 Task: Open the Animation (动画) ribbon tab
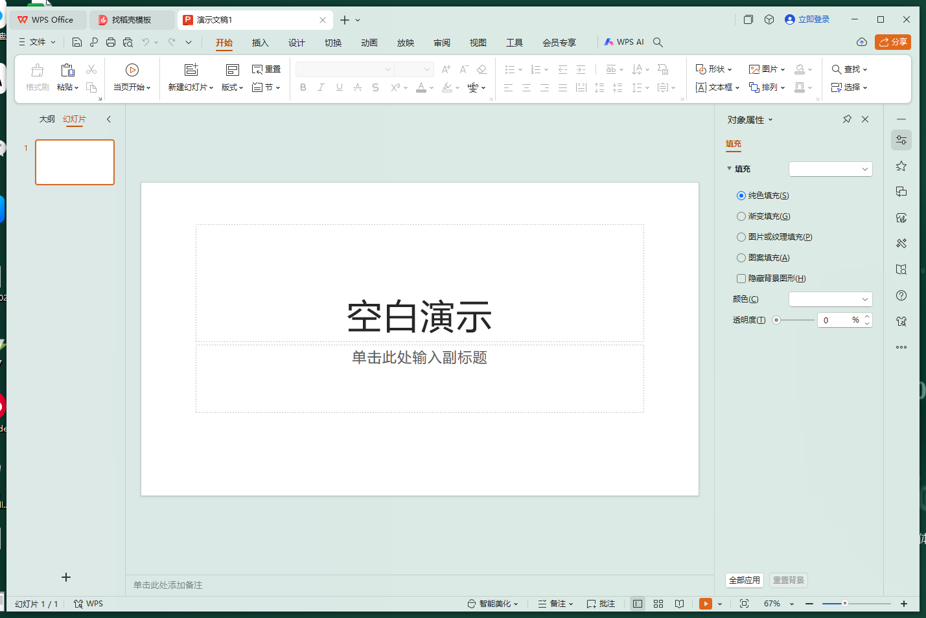pos(369,43)
